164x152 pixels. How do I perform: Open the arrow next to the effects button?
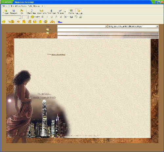(x=65, y=12)
